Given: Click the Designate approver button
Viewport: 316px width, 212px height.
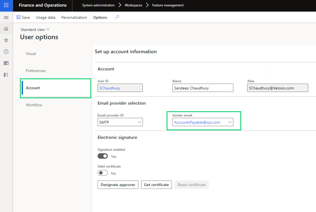Looking at the screenshot, I should [118, 185].
